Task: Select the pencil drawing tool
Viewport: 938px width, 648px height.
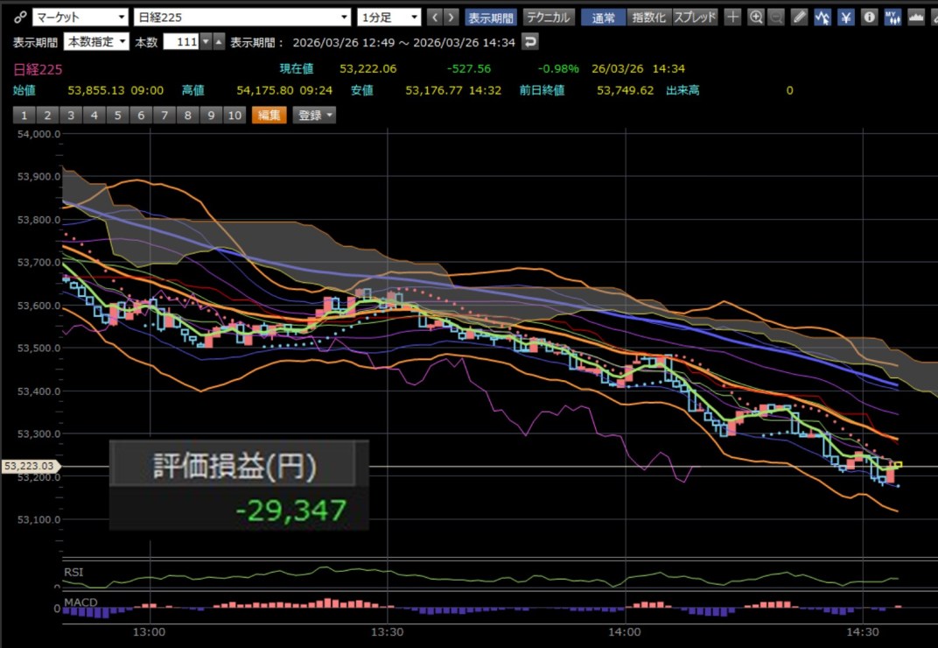Action: pos(799,18)
